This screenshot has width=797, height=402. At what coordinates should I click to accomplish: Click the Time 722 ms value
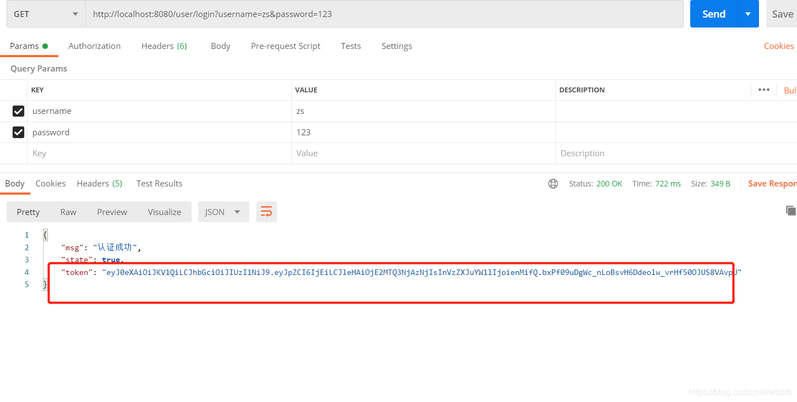[668, 184]
